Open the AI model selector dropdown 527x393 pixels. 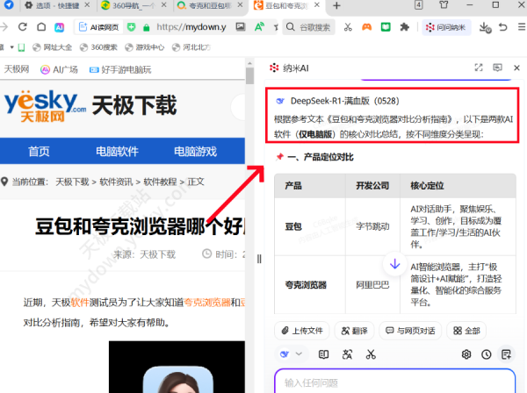[x=290, y=354]
